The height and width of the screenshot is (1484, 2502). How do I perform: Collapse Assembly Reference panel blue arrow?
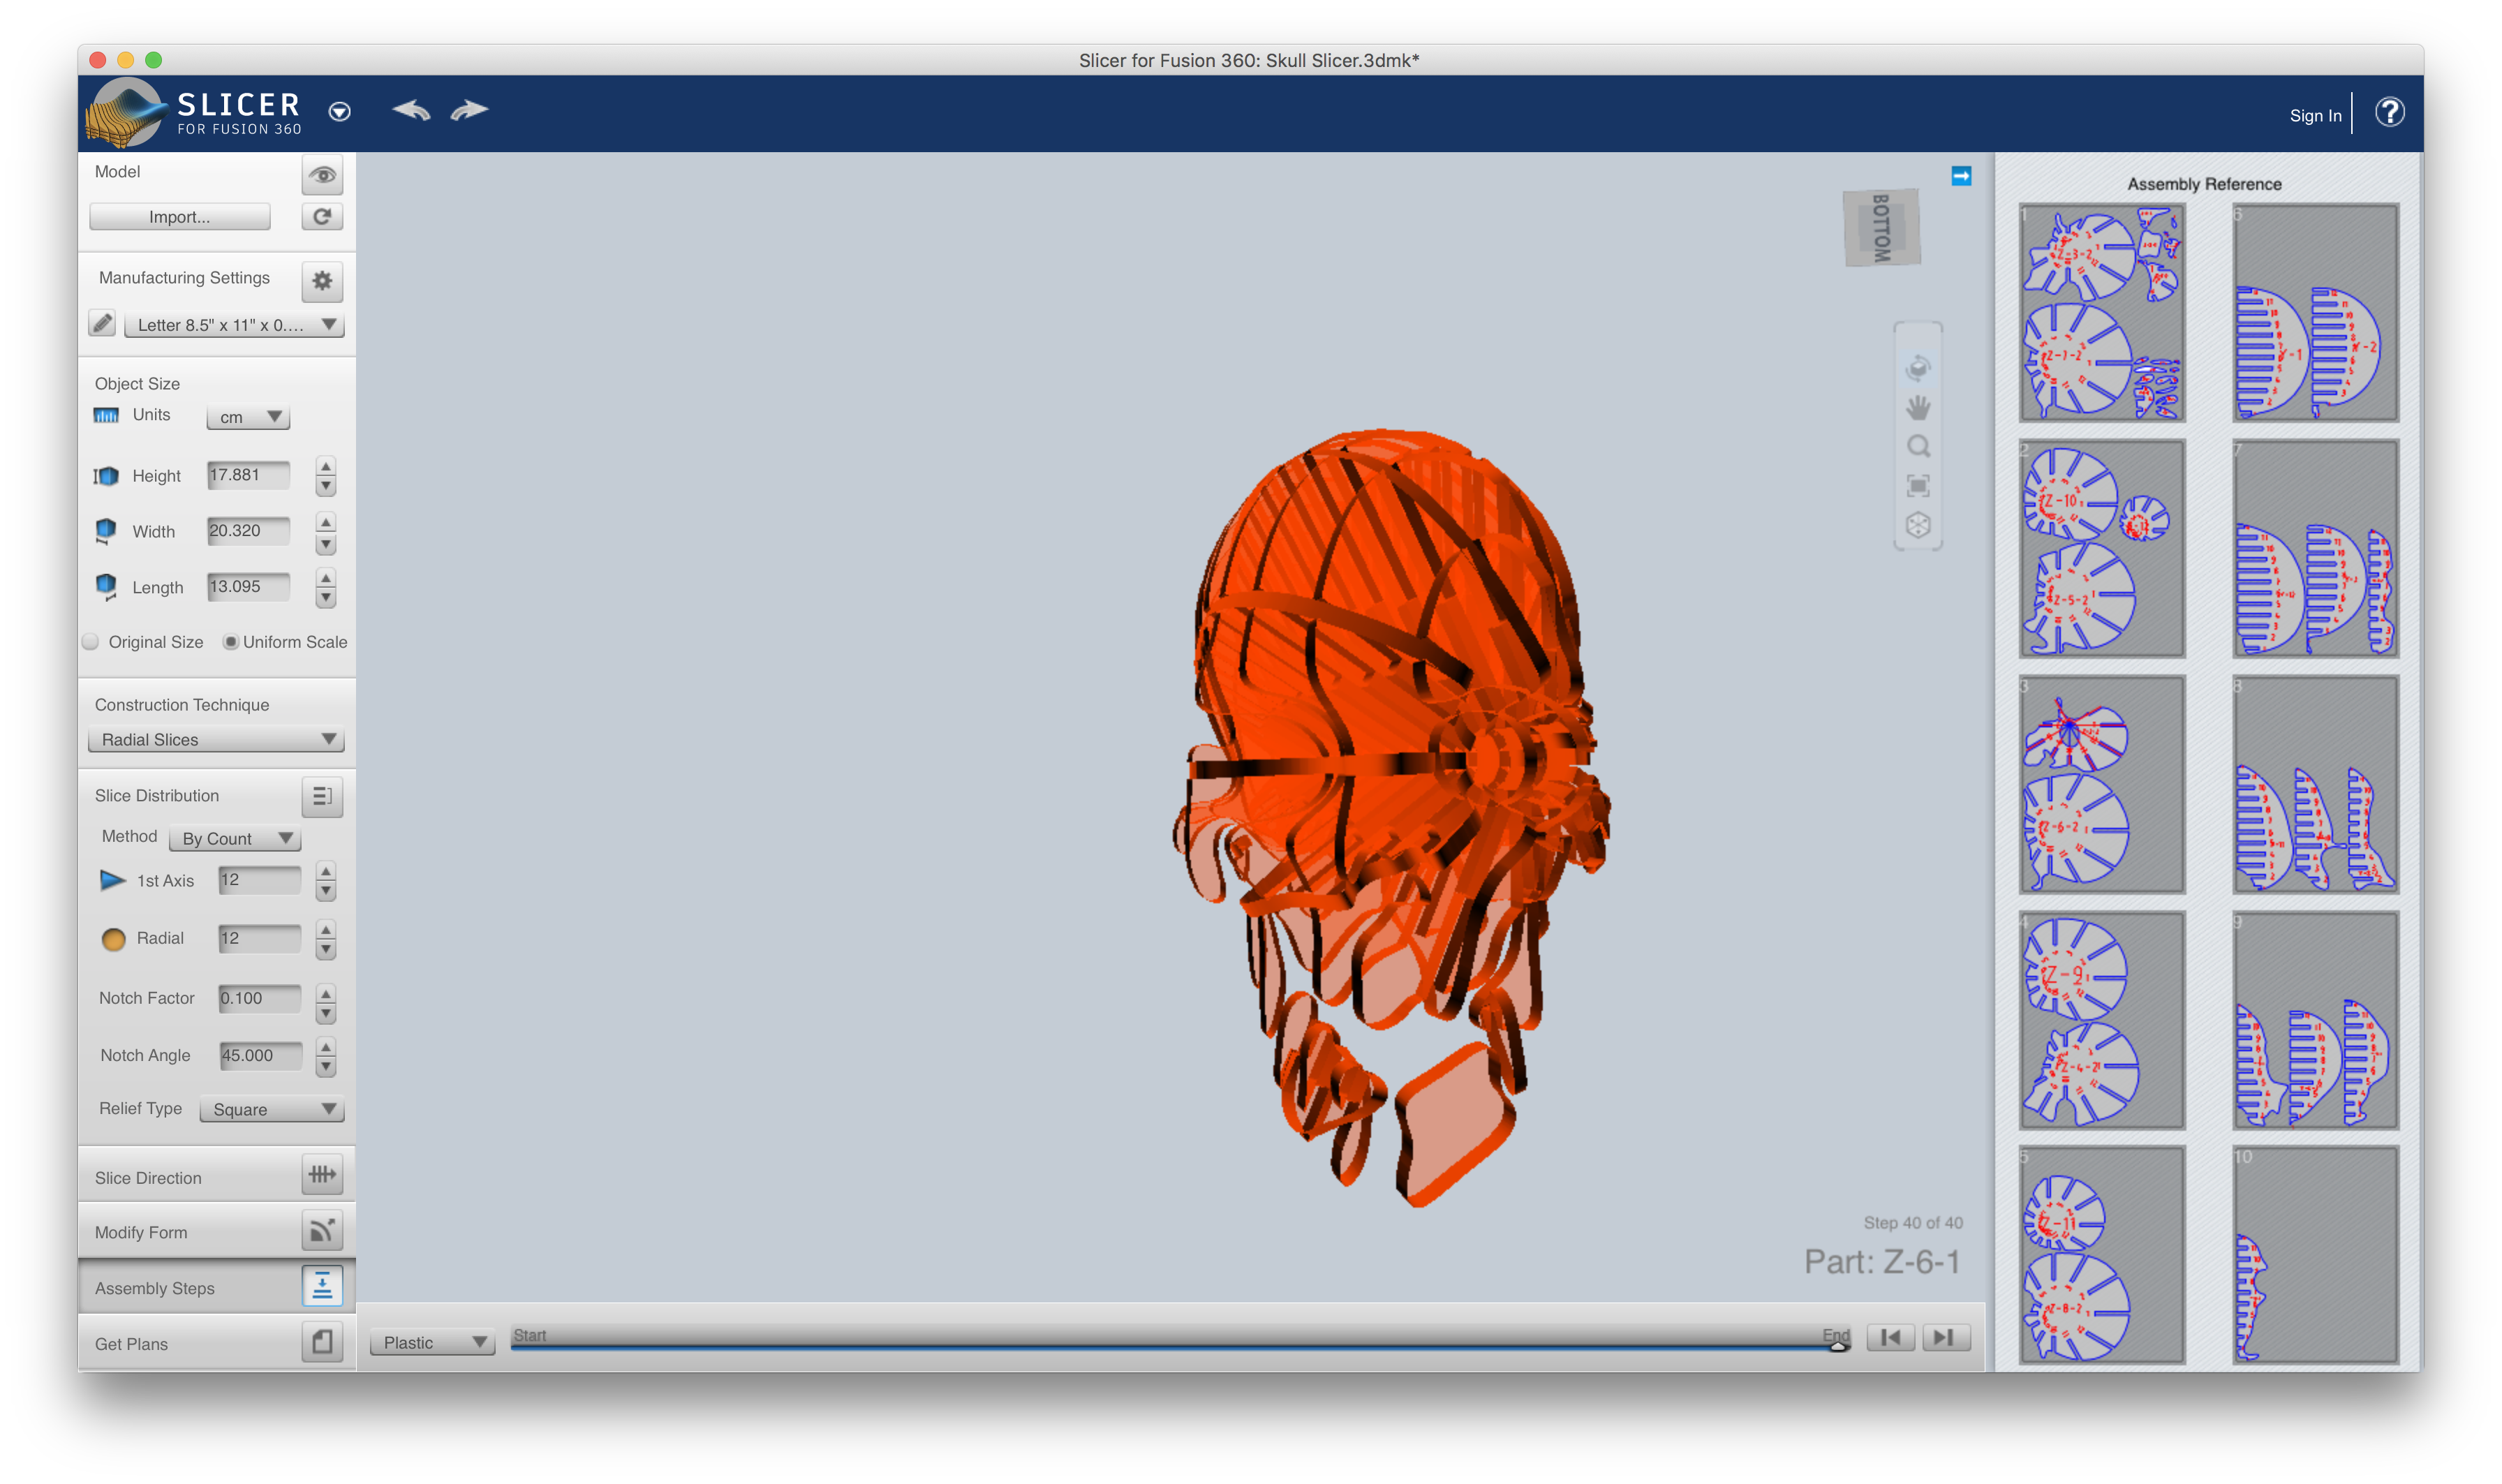[x=1961, y=176]
